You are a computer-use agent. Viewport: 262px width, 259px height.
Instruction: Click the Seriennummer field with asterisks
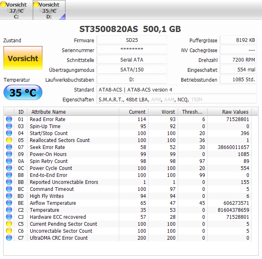tap(132, 50)
